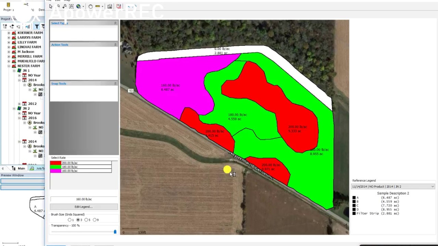This screenshot has height=246, width=438.
Task: Set brush size to 9
Action: pyautogui.click(x=95, y=220)
